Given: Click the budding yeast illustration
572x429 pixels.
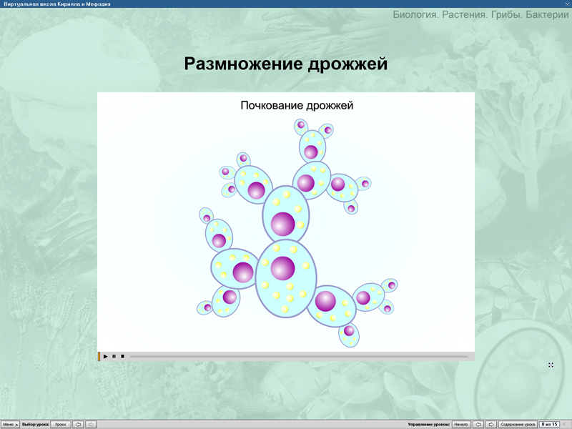Looking at the screenshot, I should pos(286,229).
